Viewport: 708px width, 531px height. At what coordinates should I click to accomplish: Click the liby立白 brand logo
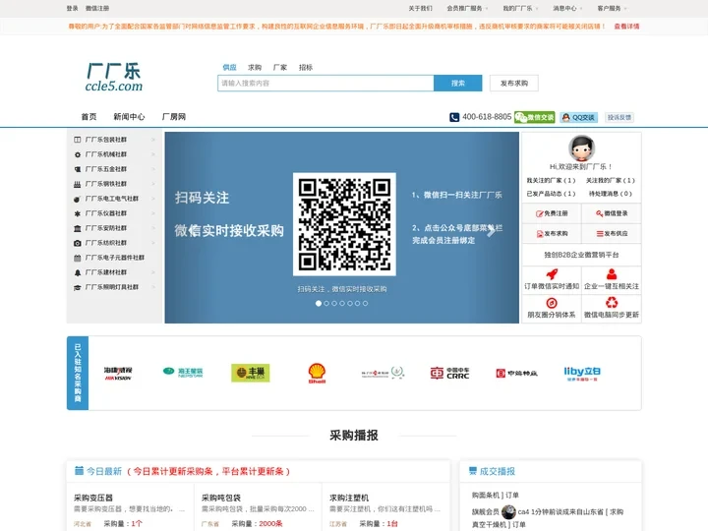(582, 374)
